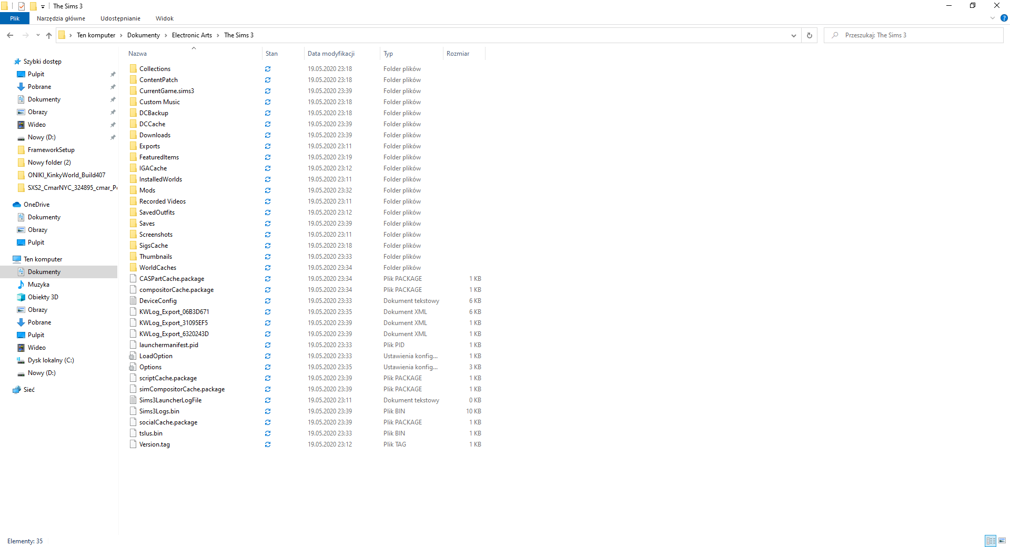The height and width of the screenshot is (547, 1010).
Task: Sort files by Typ column header
Action: [x=388, y=54]
